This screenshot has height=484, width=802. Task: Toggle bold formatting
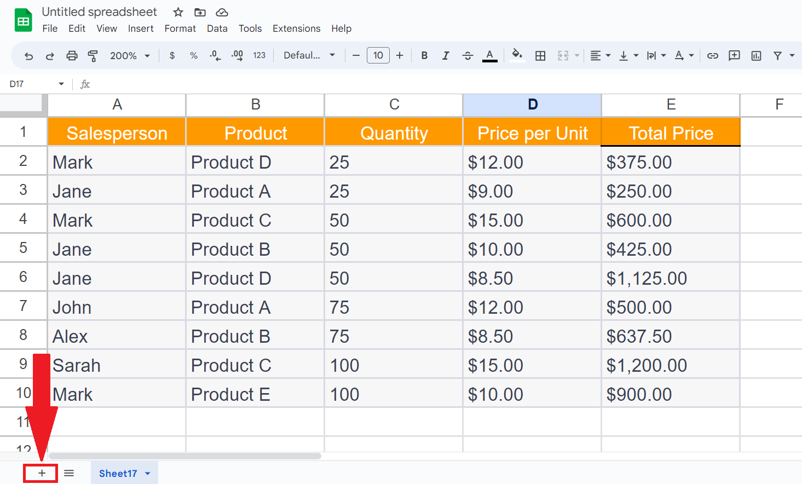pos(424,55)
